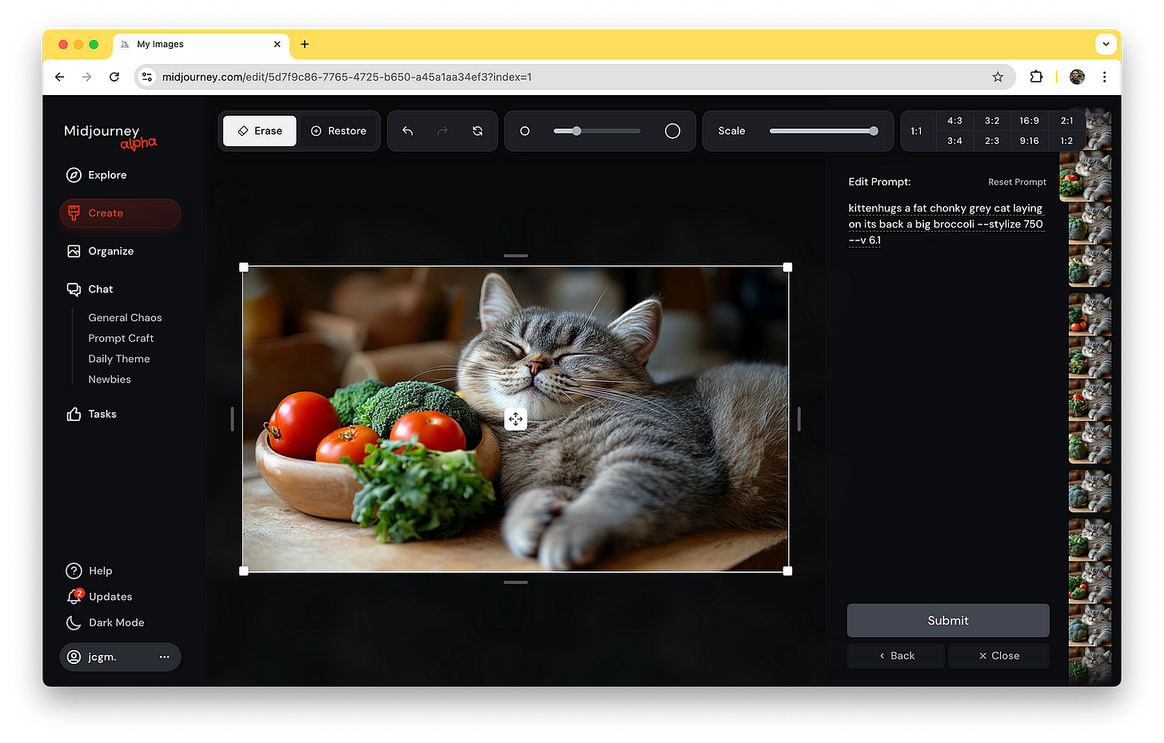
Task: Click into the Edit Prompt text field
Action: [947, 224]
